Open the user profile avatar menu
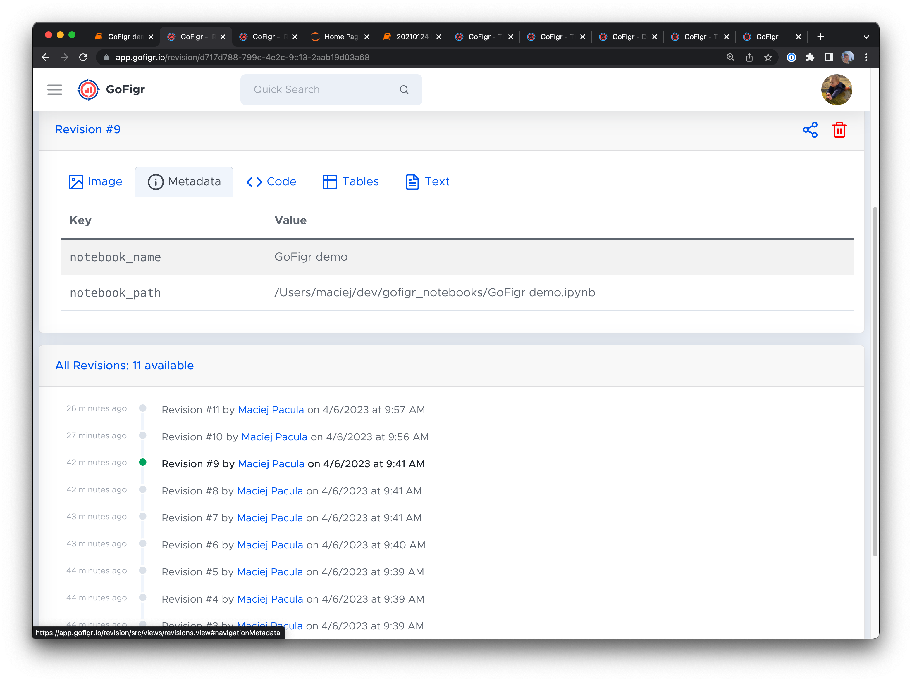Image resolution: width=912 pixels, height=682 pixels. 837,89
